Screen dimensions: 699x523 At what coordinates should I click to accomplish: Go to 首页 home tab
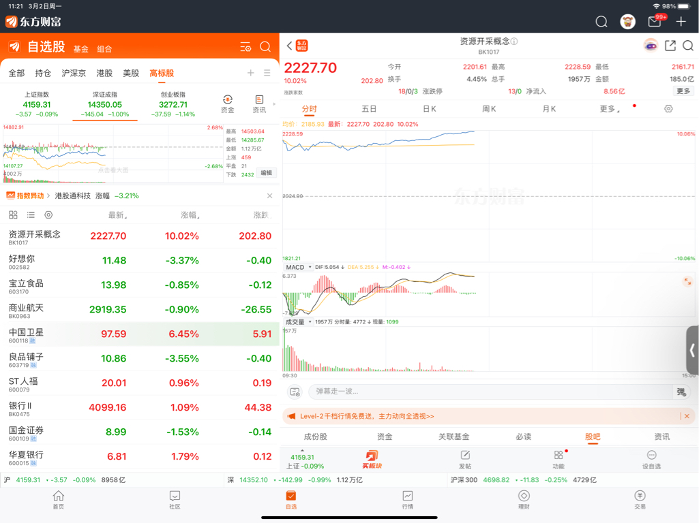(59, 500)
